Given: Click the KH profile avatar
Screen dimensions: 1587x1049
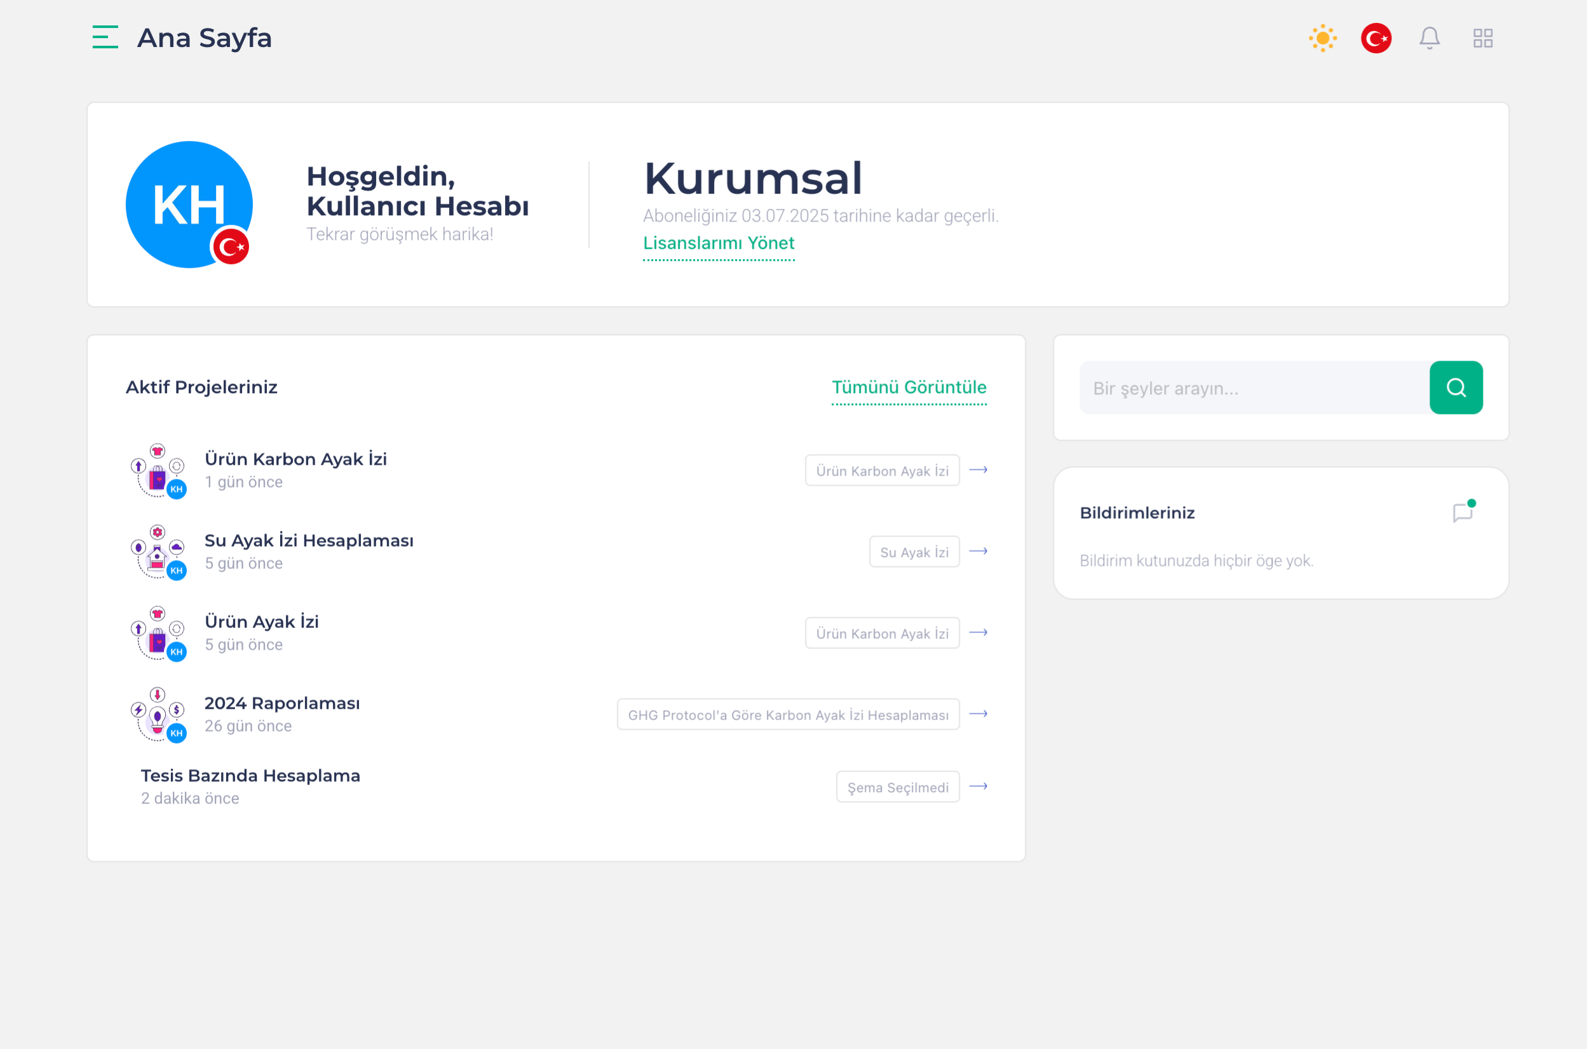Looking at the screenshot, I should 189,204.
